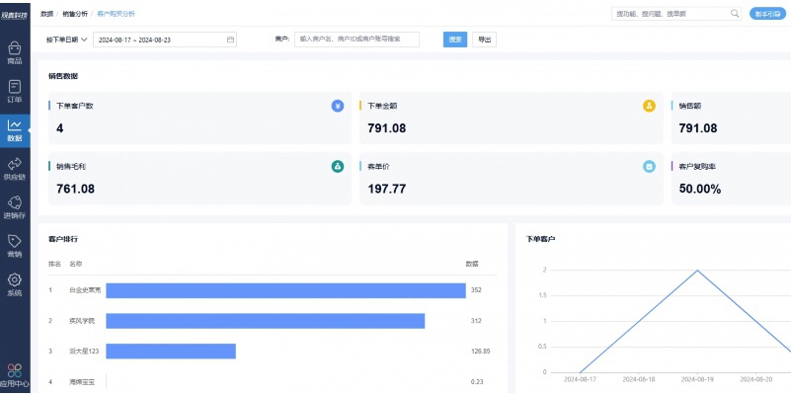
Task: Go to the 销售分析 breadcrumb
Action: point(75,14)
